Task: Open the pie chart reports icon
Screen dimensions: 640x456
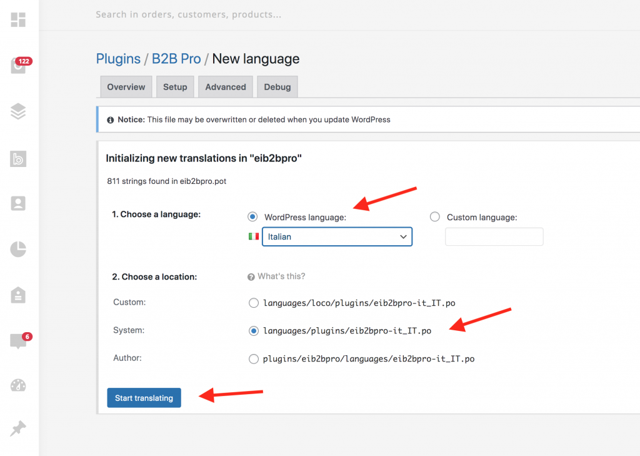Action: pos(18,249)
